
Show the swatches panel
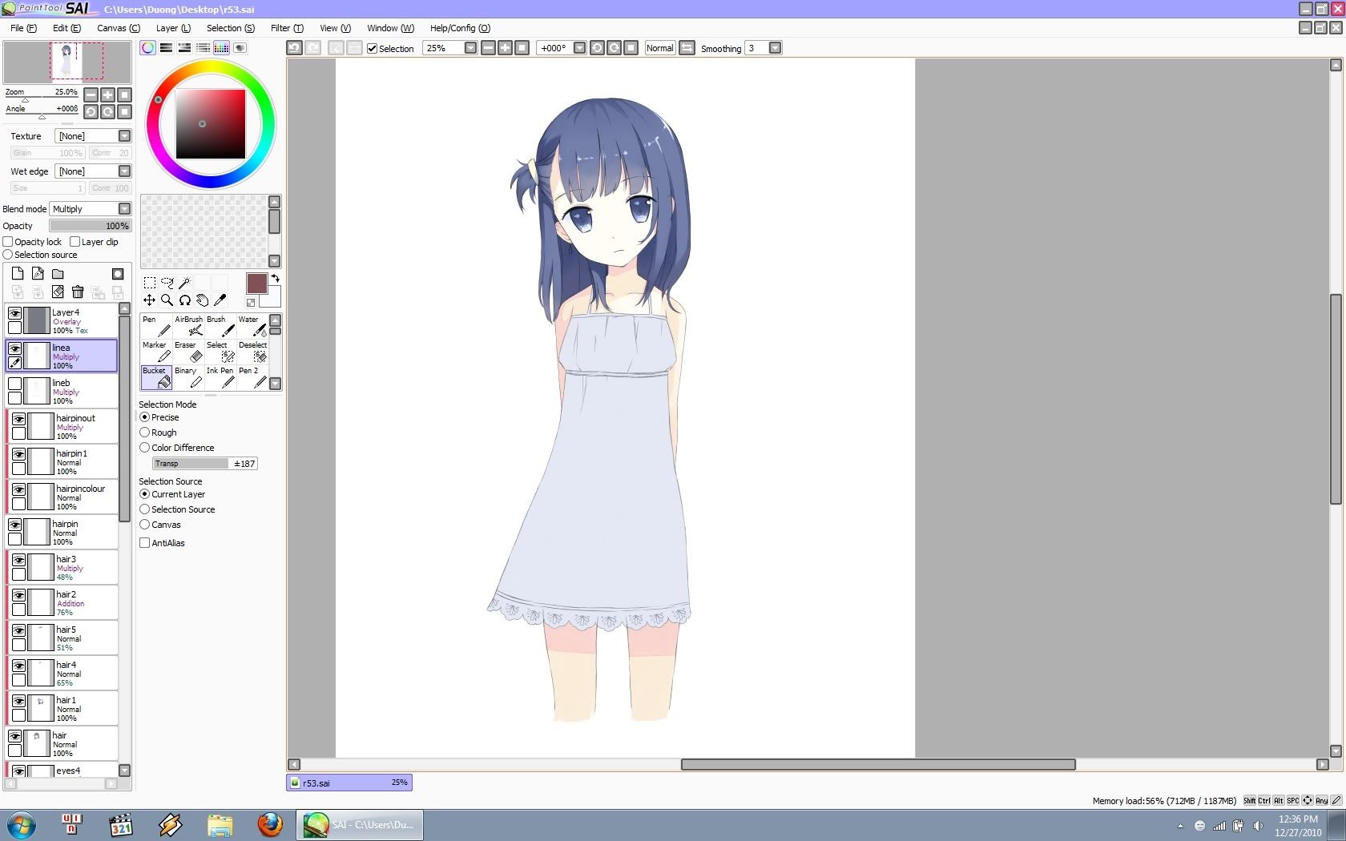(222, 48)
